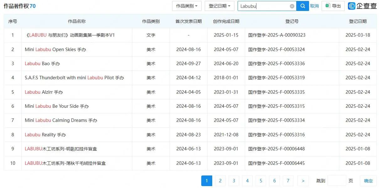Focus the page number jump field
Image resolution: width=379 pixels, height=188 pixels.
click(x=337, y=181)
